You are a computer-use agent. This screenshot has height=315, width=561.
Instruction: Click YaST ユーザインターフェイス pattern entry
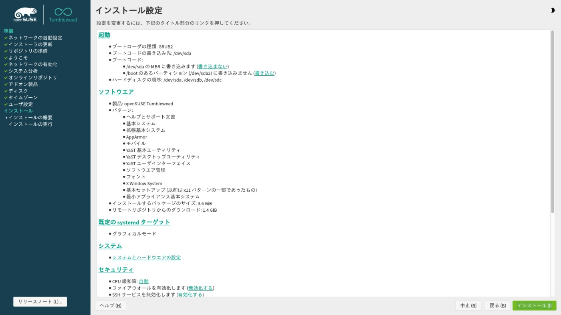point(158,163)
